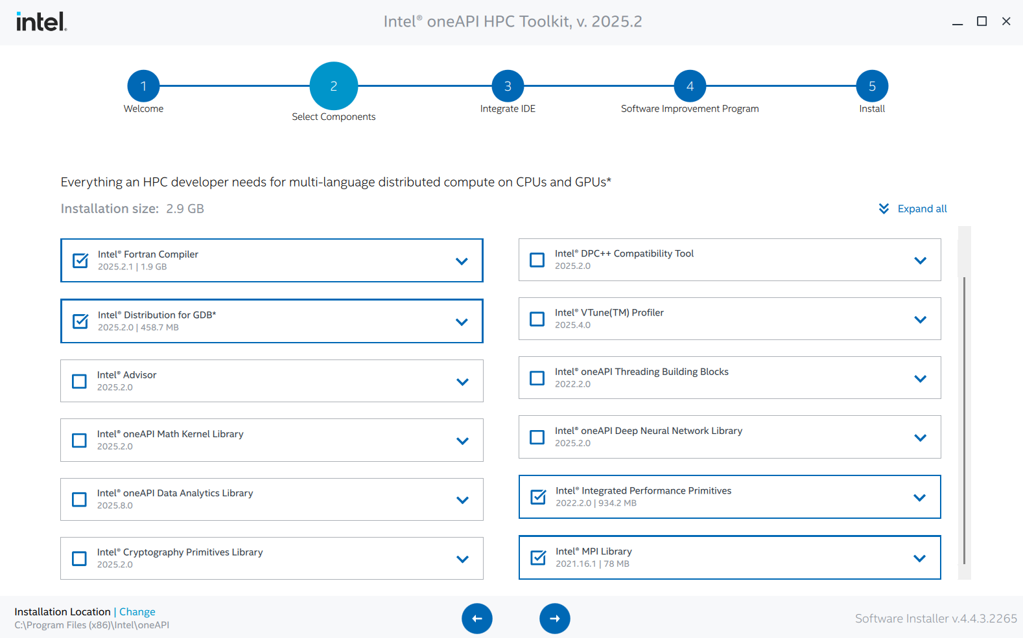Click installation path C:\Program Files (x86)\Intel\oneAPI

tap(92, 625)
